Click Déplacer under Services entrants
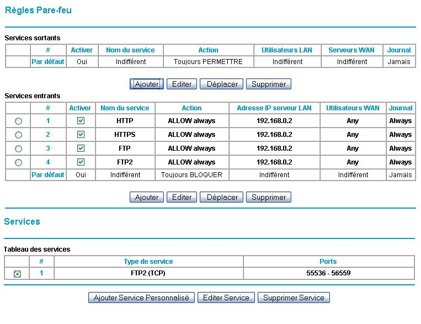 point(221,197)
